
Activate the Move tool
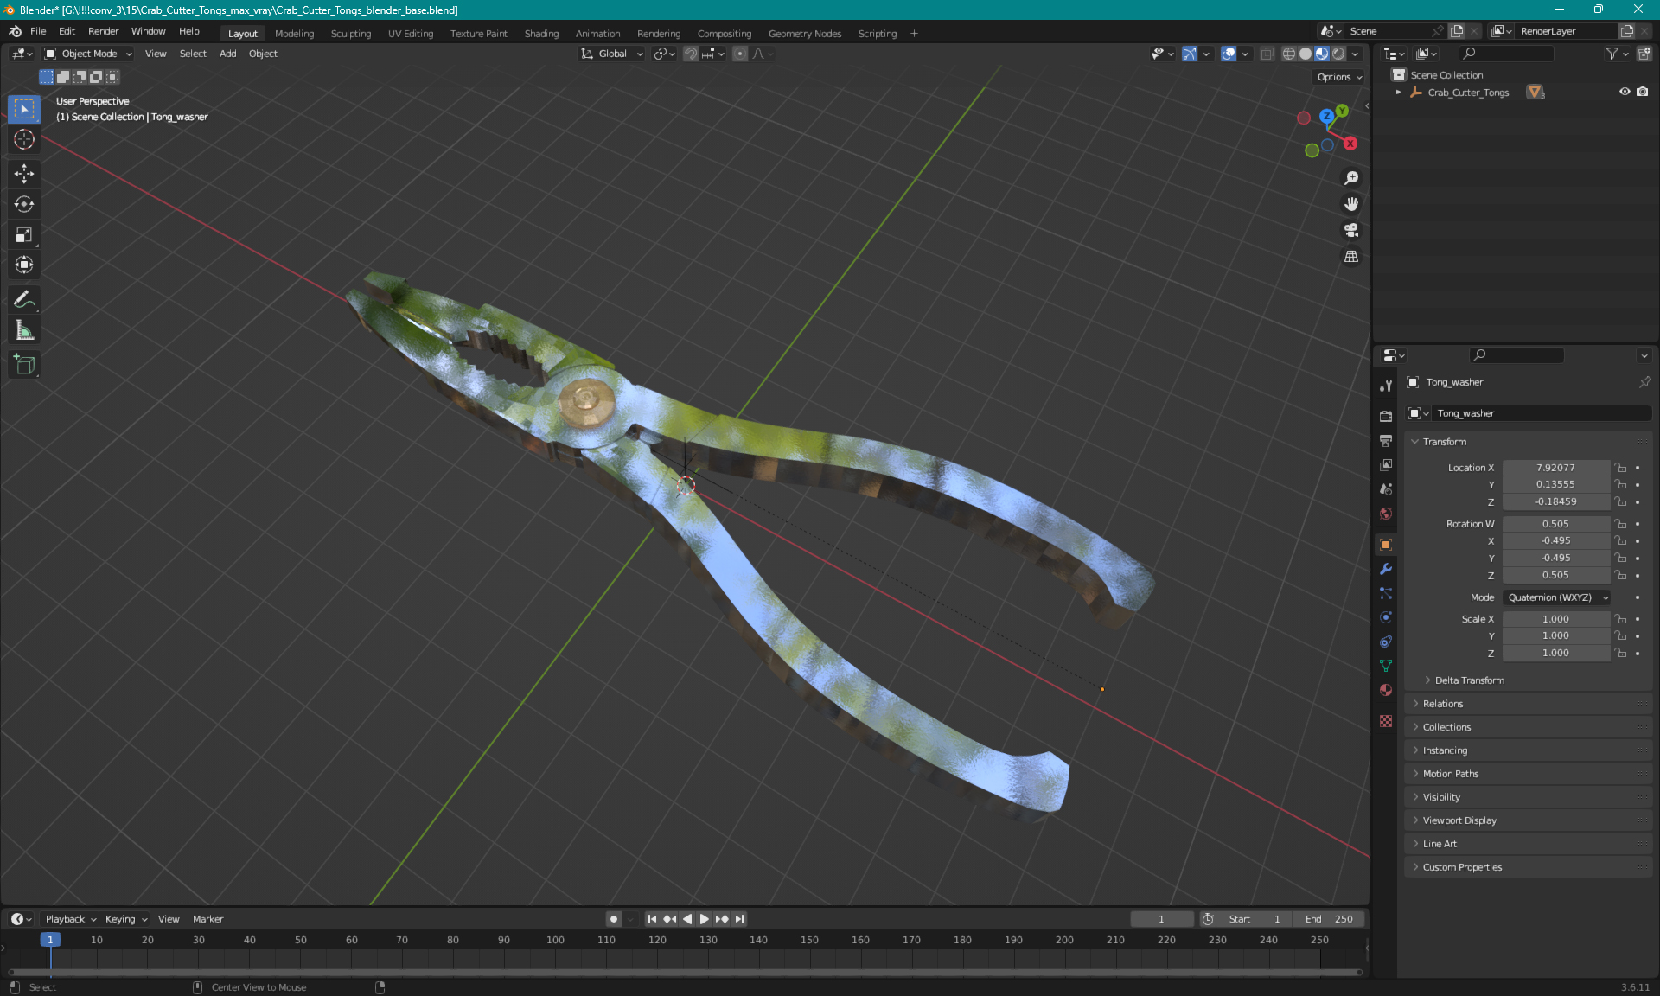[24, 174]
